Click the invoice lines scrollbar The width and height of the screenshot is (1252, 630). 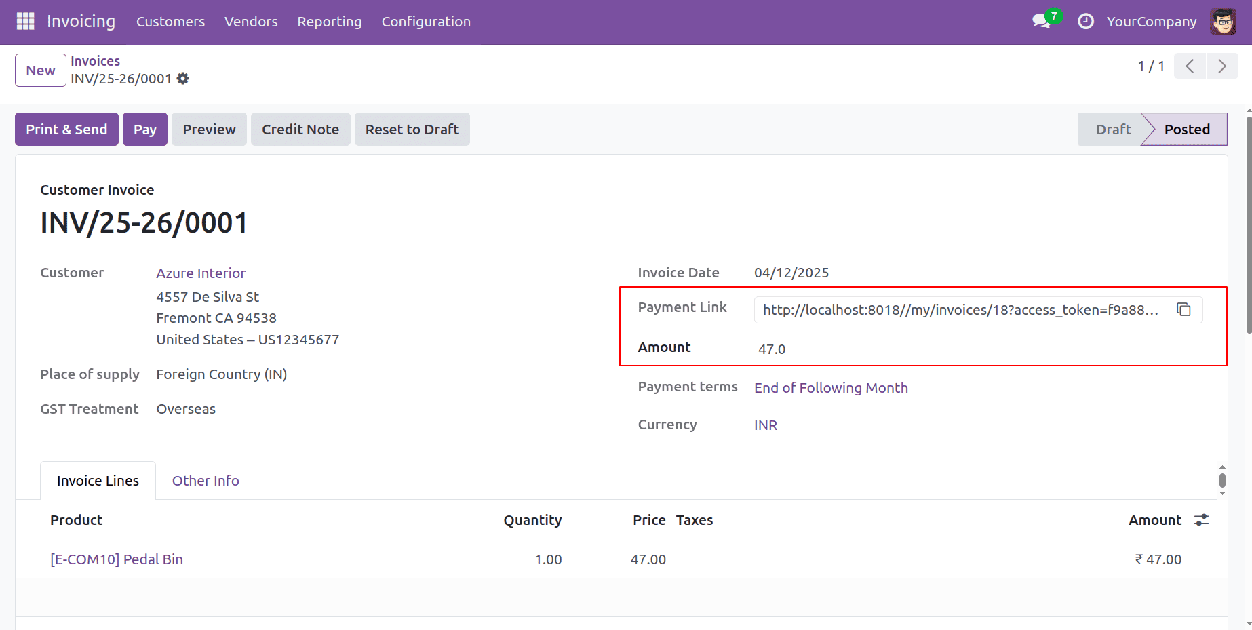pos(1222,481)
